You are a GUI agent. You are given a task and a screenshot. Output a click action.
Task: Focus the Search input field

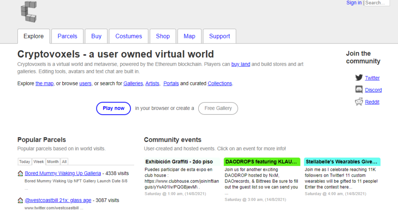(377, 3)
